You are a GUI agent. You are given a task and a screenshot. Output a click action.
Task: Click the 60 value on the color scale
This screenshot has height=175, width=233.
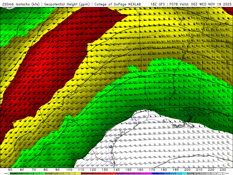22,170
